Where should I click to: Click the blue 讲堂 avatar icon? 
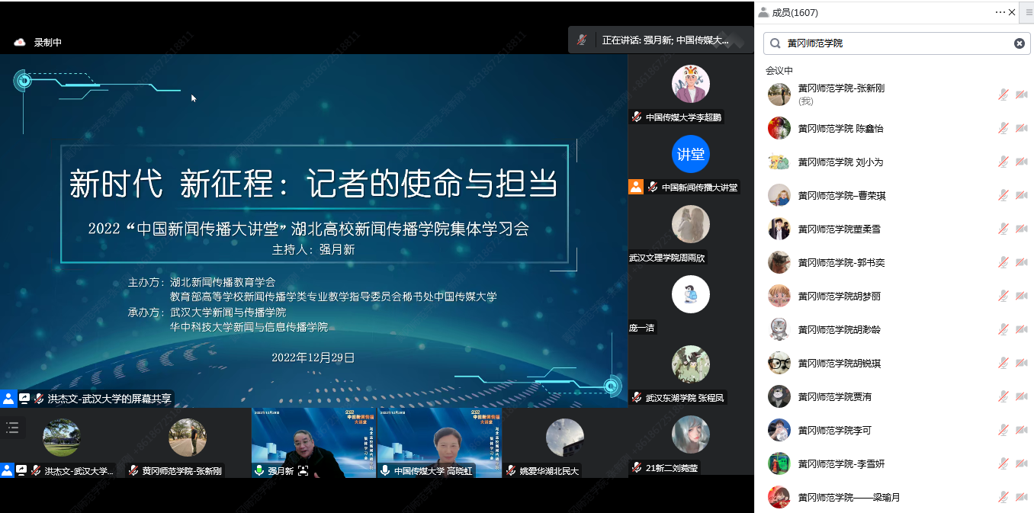coord(690,154)
